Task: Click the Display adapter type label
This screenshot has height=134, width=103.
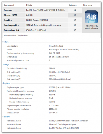Action: coord(15,87)
